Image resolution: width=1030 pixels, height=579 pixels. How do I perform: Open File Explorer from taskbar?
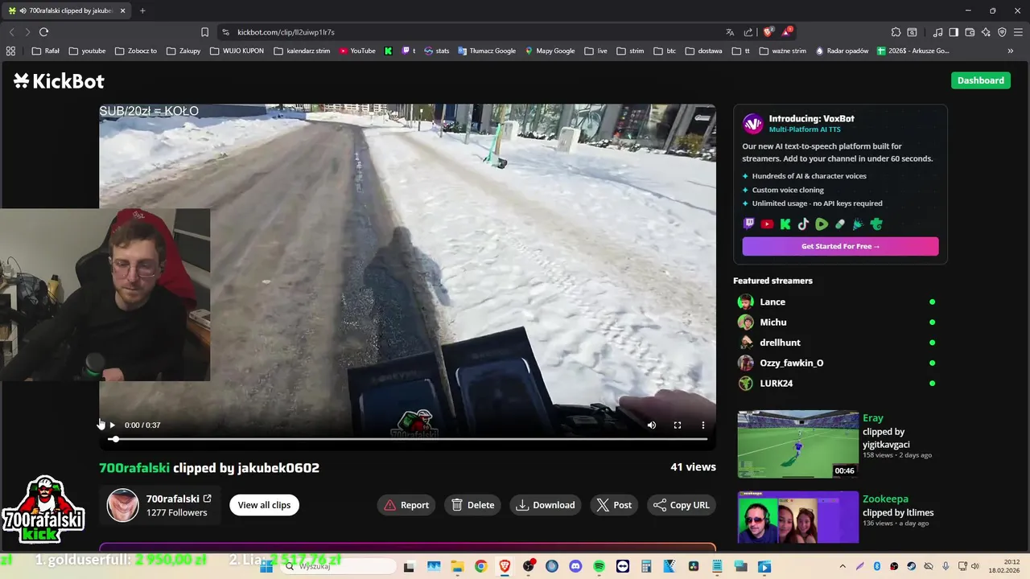457,566
